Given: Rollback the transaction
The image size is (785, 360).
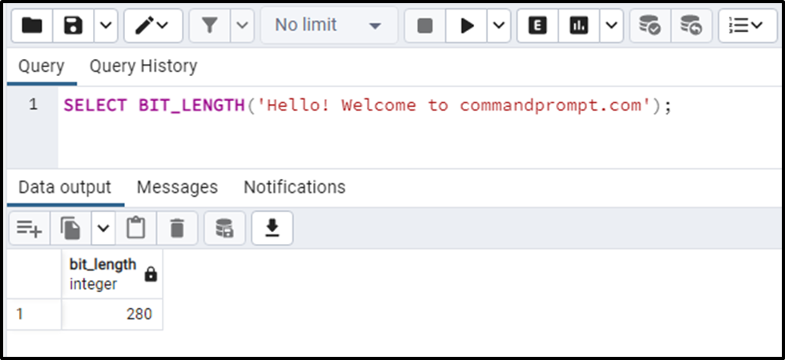Looking at the screenshot, I should point(691,26).
